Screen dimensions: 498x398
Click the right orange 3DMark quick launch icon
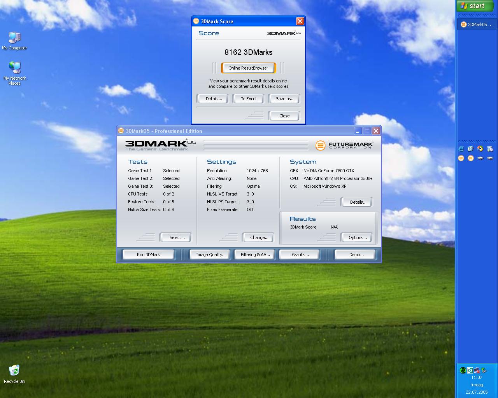[471, 158]
